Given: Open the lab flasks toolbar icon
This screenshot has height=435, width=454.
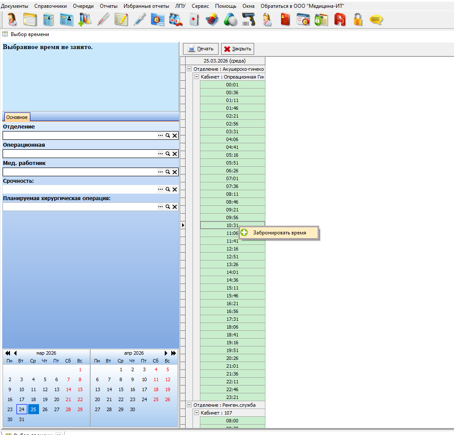Looking at the screenshot, I should [x=85, y=20].
